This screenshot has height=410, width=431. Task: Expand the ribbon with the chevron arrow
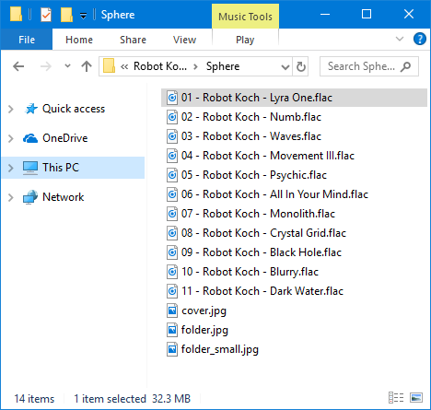(400, 39)
